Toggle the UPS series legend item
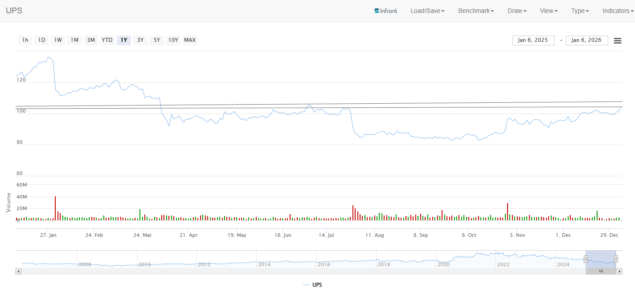Screen dimensions: 635x288 (x=312, y=285)
